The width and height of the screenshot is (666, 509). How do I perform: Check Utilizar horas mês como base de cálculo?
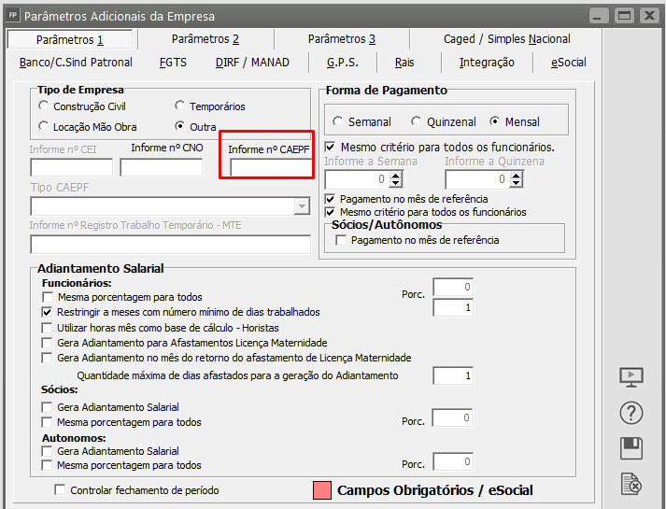48,328
